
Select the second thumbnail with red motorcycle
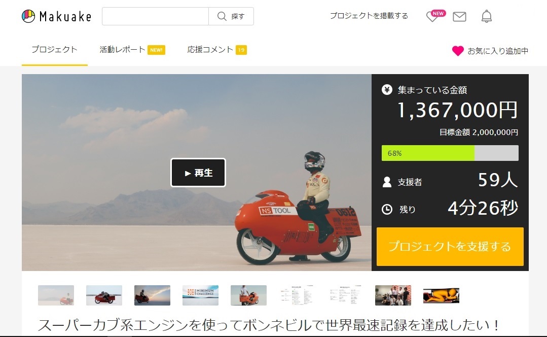(x=104, y=295)
